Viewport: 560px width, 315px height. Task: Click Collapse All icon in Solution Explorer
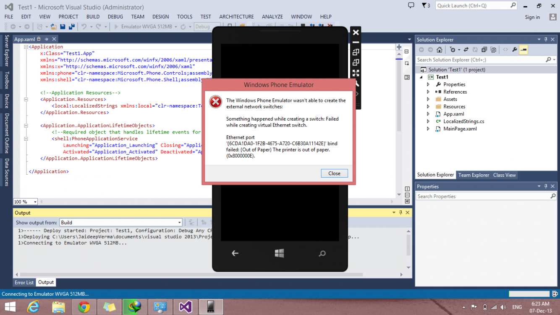(x=484, y=50)
